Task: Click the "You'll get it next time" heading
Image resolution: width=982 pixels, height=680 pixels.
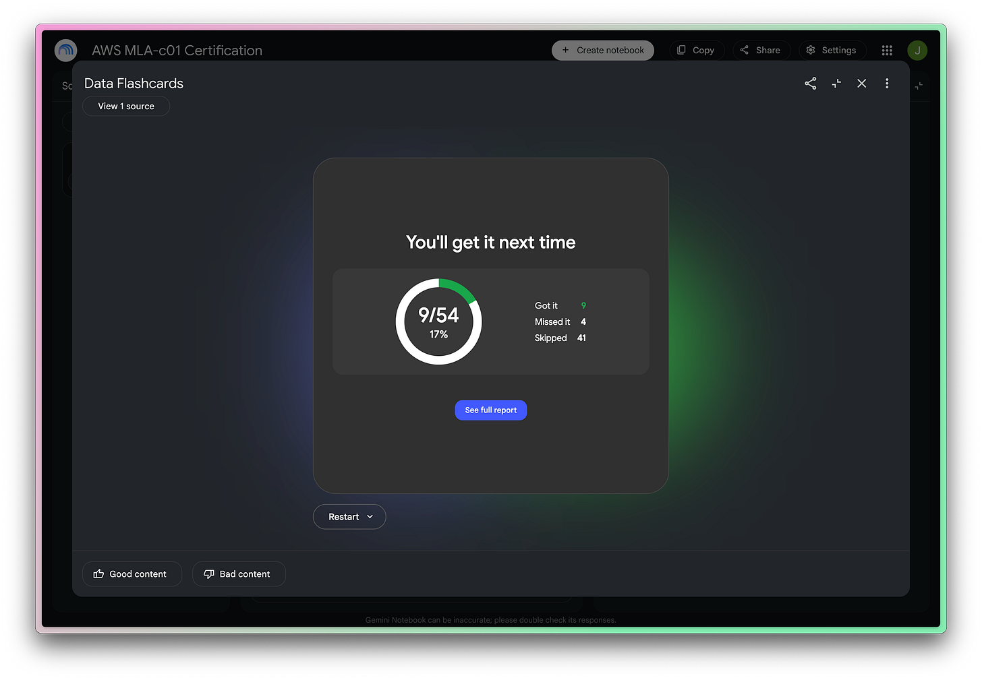Action: tap(491, 243)
